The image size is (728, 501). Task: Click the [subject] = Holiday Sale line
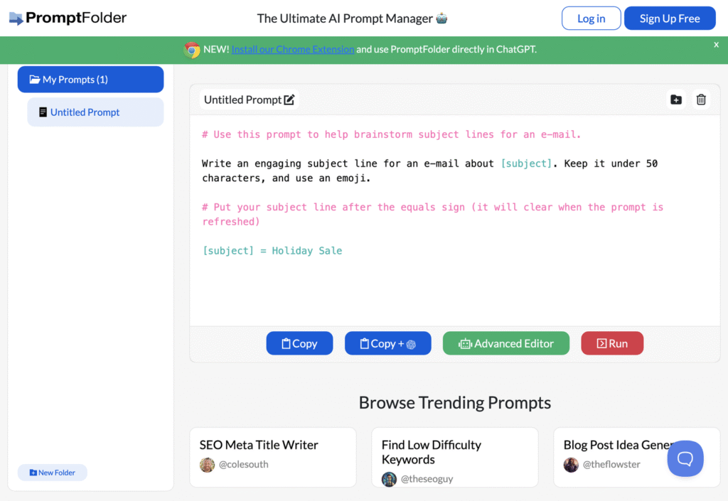(272, 251)
